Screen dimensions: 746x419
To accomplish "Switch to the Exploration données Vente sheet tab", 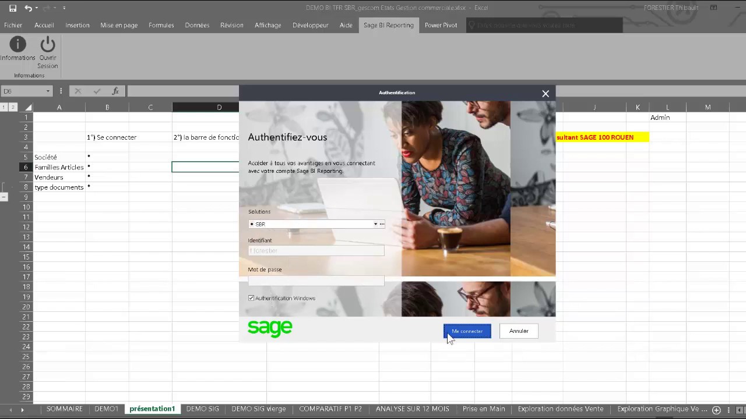I will pos(561,409).
